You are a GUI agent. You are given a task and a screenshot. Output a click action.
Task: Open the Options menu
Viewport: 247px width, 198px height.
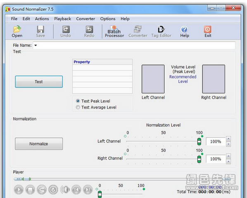click(108, 19)
